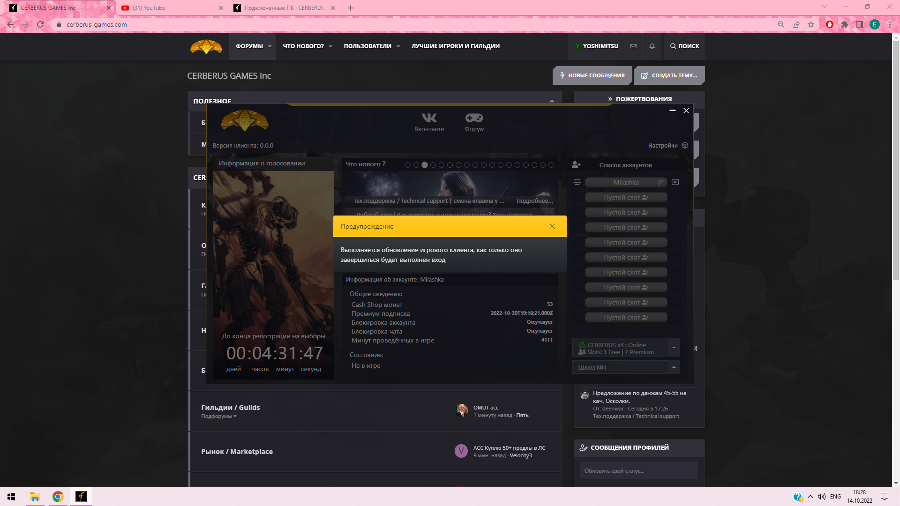The width and height of the screenshot is (900, 506).
Task: Remove the Milashka account with X icon
Action: [x=675, y=182]
